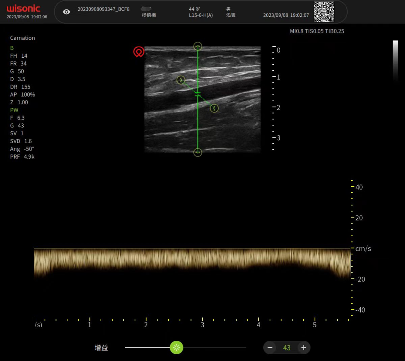This screenshot has height=361, width=405.
Task: Click the L15-6-H(A) probe label
Action: (201, 15)
